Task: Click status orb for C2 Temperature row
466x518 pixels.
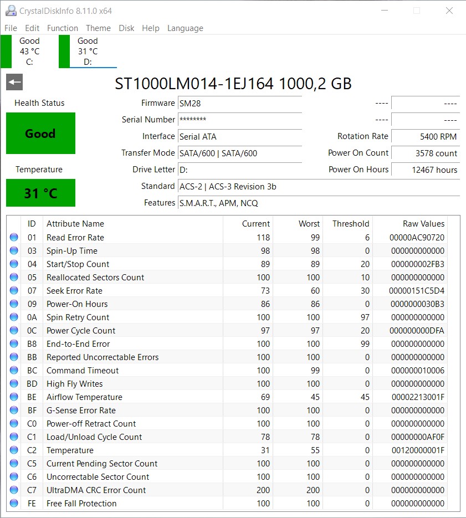Action: (14, 450)
